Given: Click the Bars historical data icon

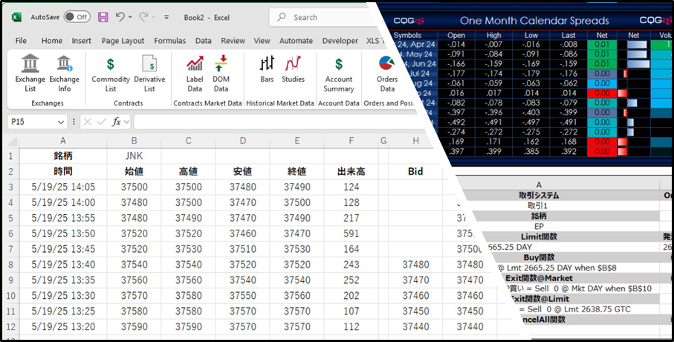Looking at the screenshot, I should pyautogui.click(x=267, y=69).
